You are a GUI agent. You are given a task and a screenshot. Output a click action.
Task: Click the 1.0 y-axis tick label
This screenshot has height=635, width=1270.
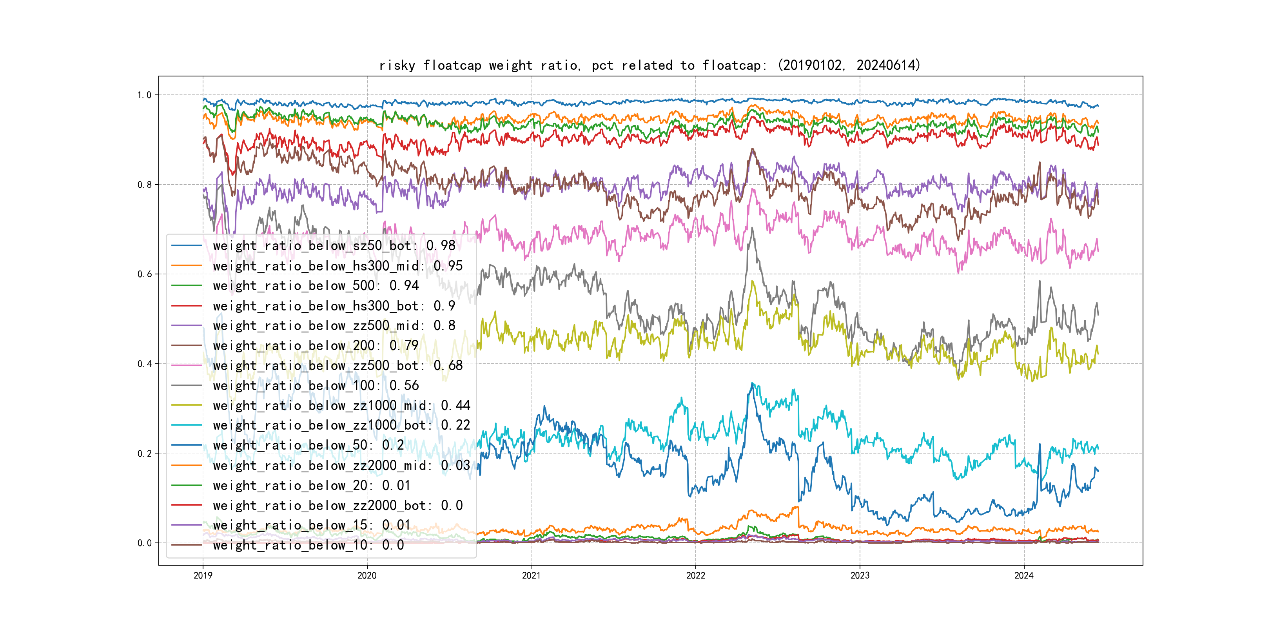click(x=145, y=94)
